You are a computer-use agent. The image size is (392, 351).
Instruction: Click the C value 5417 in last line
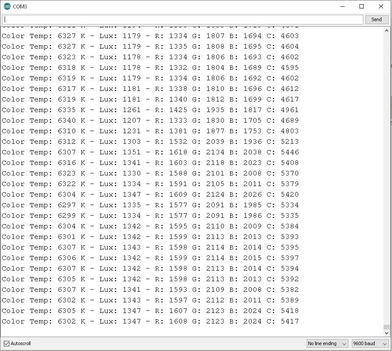[x=290, y=321]
